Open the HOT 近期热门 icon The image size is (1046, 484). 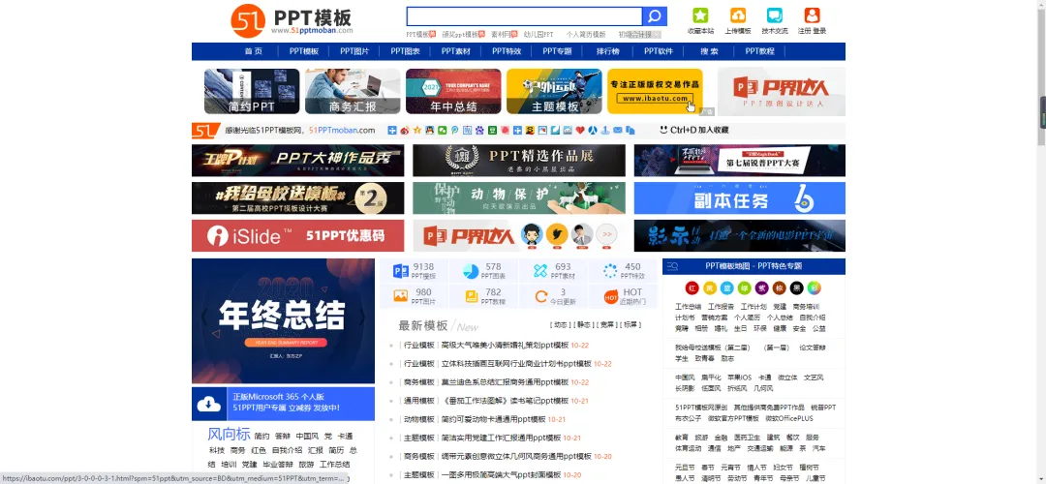click(x=611, y=296)
